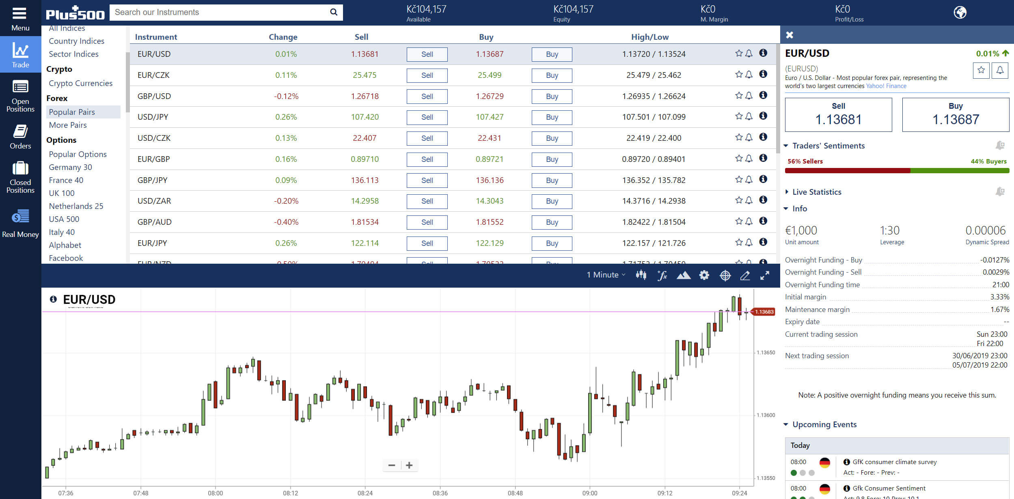Open the fx indicators icon
Viewport: 1014px width, 499px height.
[662, 275]
